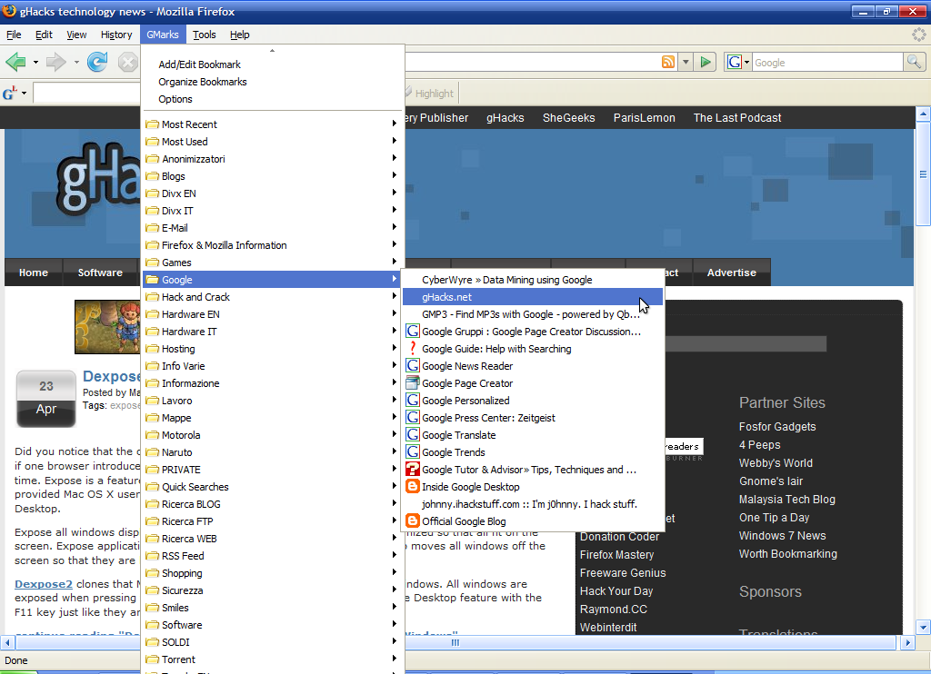
Task: Open Google Toolbar logo dropdown arrow
Action: pyautogui.click(x=24, y=94)
